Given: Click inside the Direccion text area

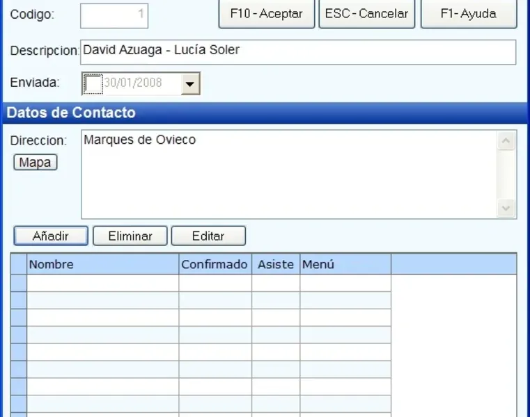Looking at the screenshot, I should pyautogui.click(x=289, y=174).
